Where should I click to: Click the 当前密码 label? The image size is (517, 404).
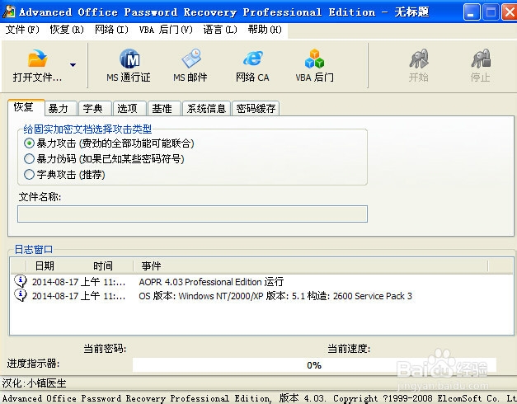point(105,348)
